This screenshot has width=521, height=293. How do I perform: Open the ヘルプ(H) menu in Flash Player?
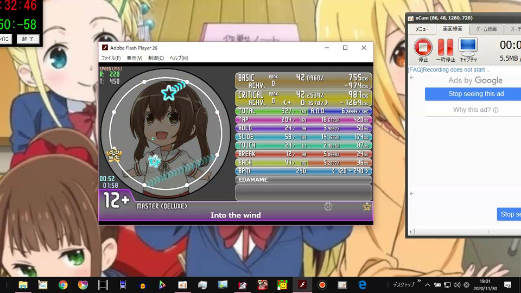[x=179, y=58]
